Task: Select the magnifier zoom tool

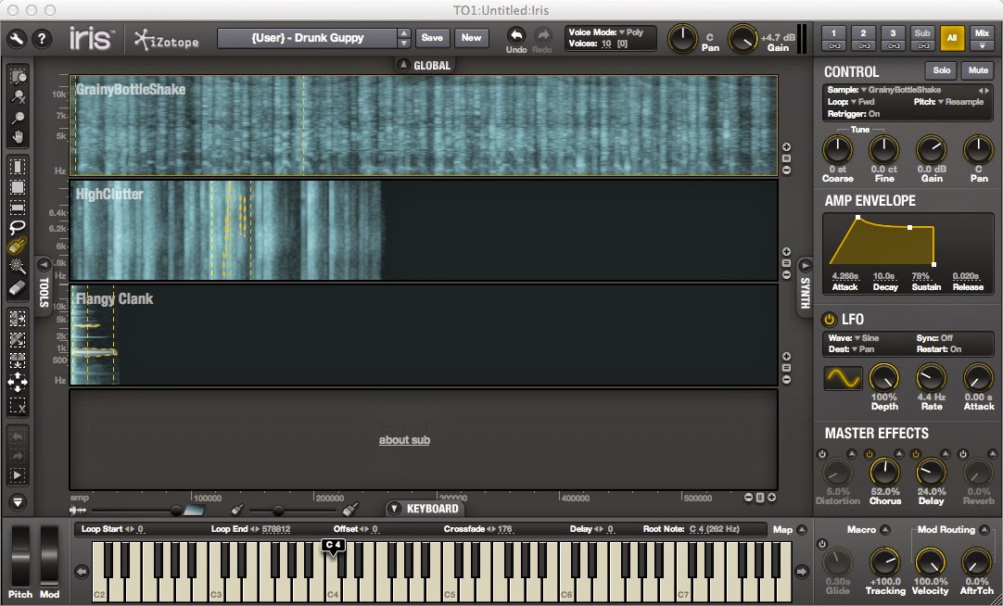Action: pos(18,117)
